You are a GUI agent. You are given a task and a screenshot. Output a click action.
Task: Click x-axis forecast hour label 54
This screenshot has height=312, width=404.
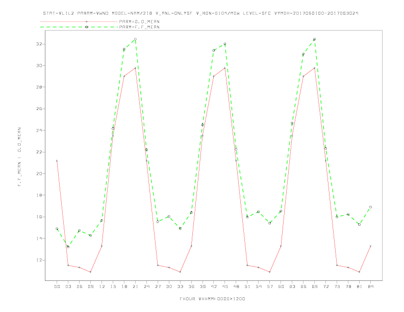(259, 287)
